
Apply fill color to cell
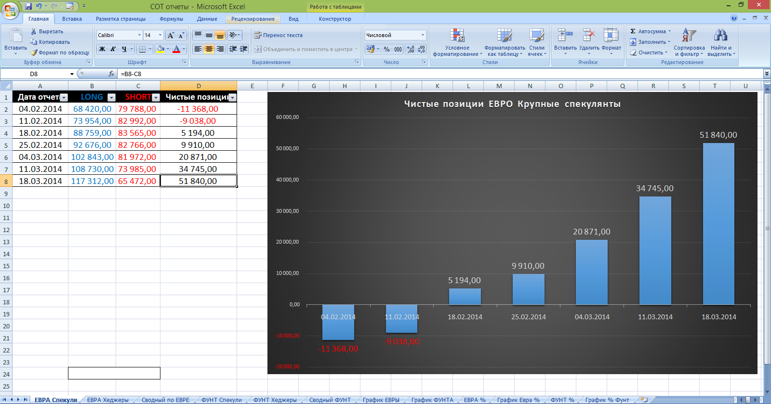click(160, 49)
